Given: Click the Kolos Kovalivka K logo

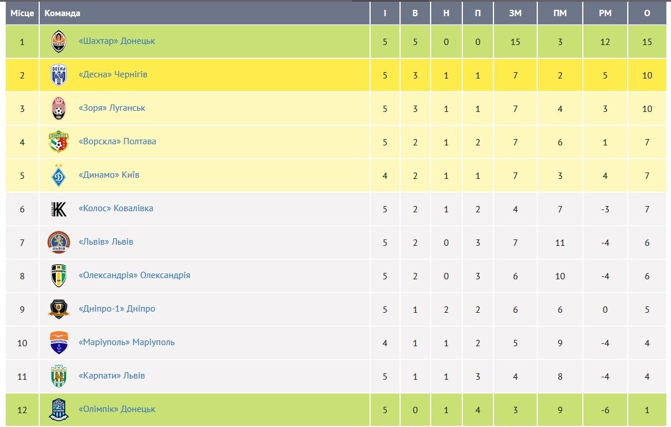Looking at the screenshot, I should pyautogui.click(x=59, y=209).
